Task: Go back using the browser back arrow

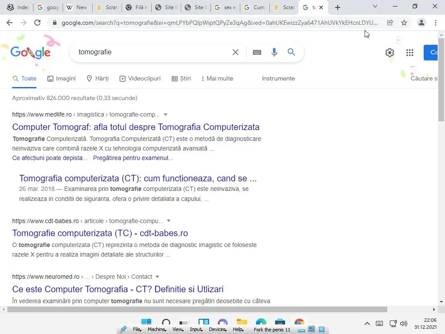Action: click(10, 23)
